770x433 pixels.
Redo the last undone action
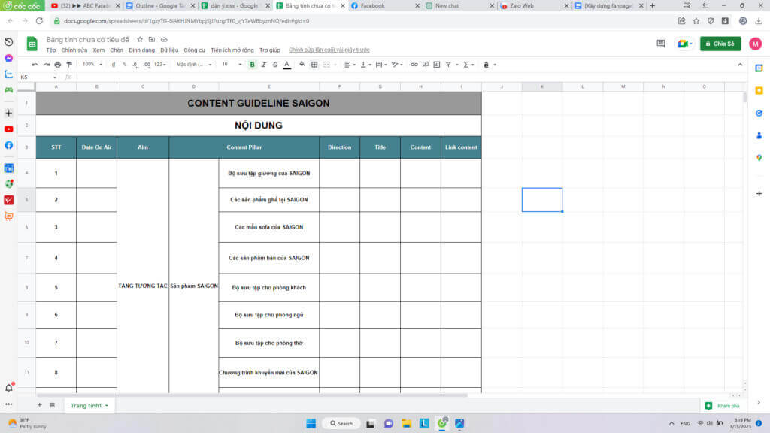[46, 65]
